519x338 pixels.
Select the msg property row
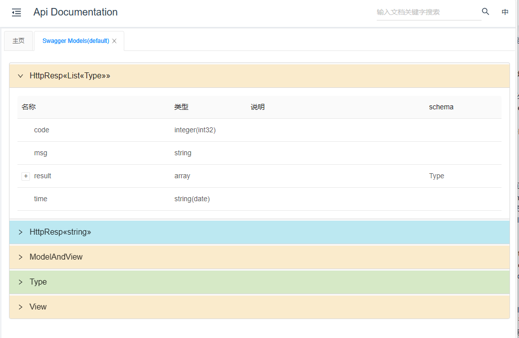(40, 153)
